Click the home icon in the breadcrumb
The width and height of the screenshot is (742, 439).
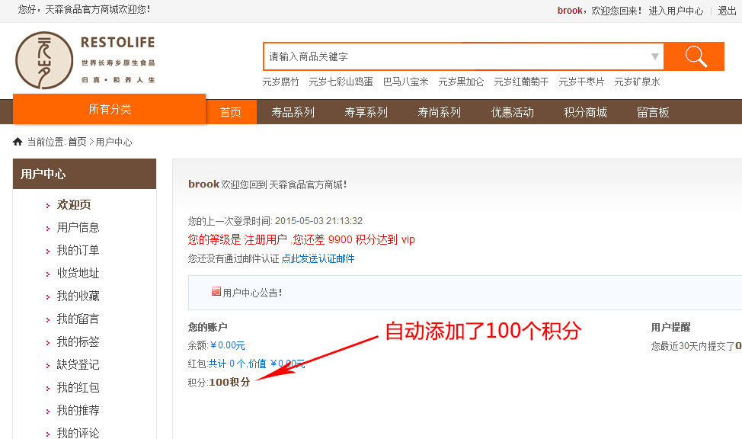click(x=17, y=140)
